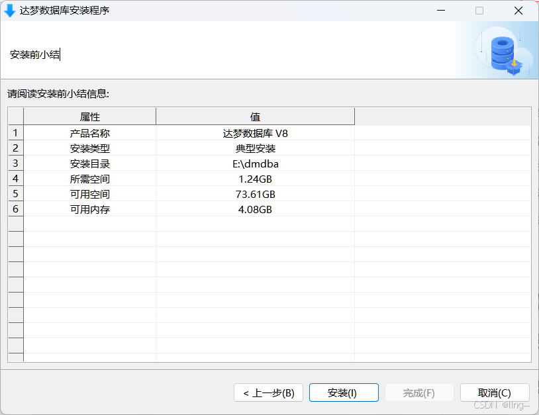Image resolution: width=539 pixels, height=415 pixels.
Task: Click the 安装目录 cell
Action: [89, 163]
